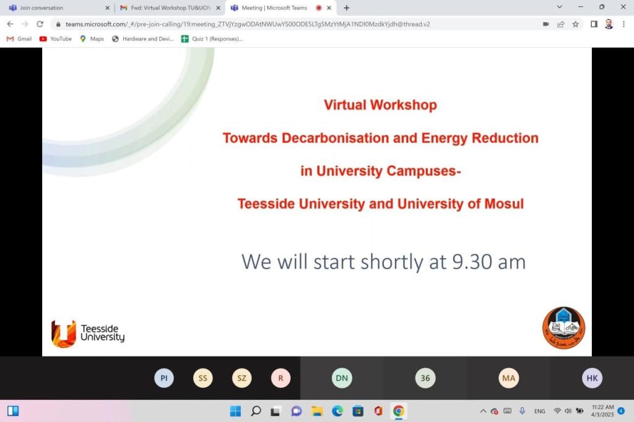Expand the tab search dropdown chevron
634x422 pixels.
click(560, 7)
